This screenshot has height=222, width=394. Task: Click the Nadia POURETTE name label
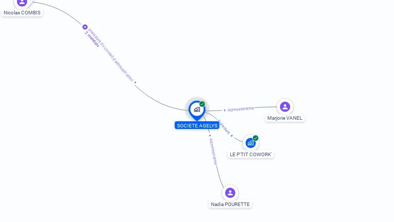[x=230, y=204]
